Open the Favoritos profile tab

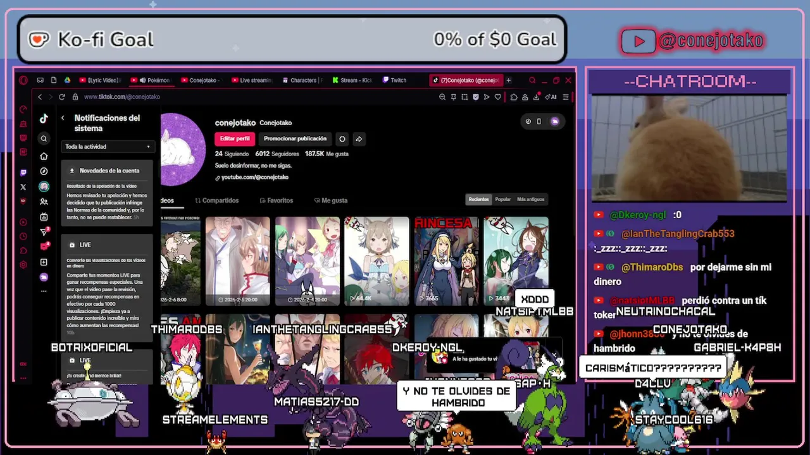(277, 200)
